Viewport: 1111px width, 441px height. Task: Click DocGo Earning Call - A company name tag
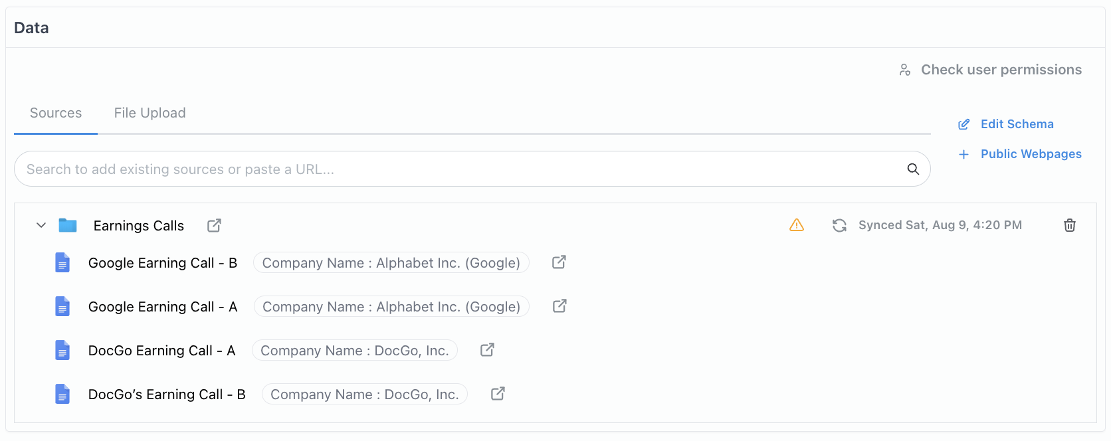[355, 351]
